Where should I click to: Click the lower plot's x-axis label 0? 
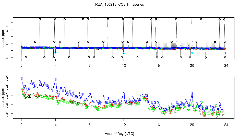(x=21, y=125)
